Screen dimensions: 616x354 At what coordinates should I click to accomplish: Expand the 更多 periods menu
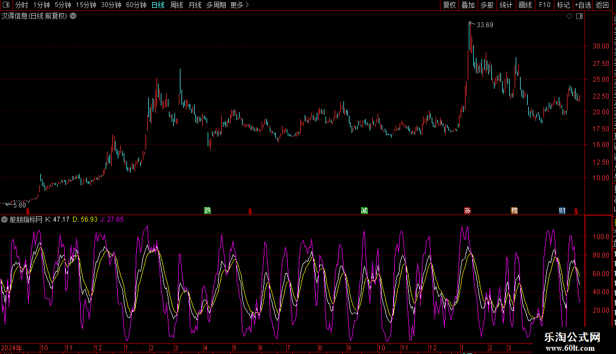[x=240, y=5]
